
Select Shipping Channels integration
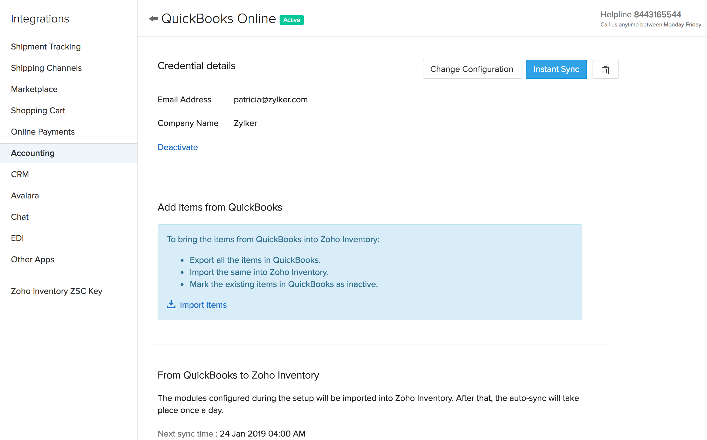point(47,67)
